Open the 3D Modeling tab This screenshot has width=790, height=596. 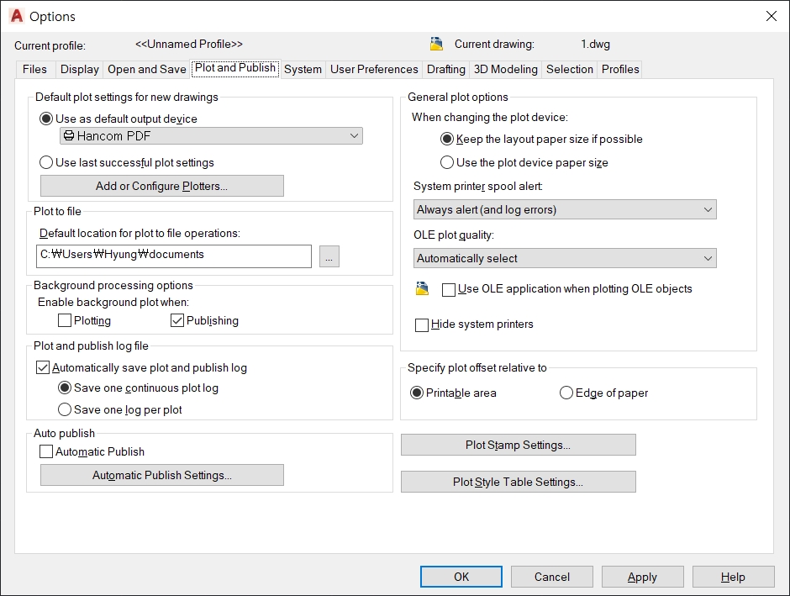(506, 69)
